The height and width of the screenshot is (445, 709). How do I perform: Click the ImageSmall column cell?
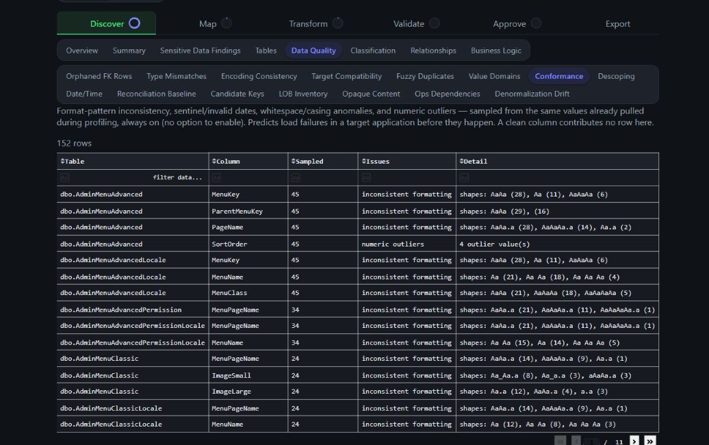[x=248, y=375]
